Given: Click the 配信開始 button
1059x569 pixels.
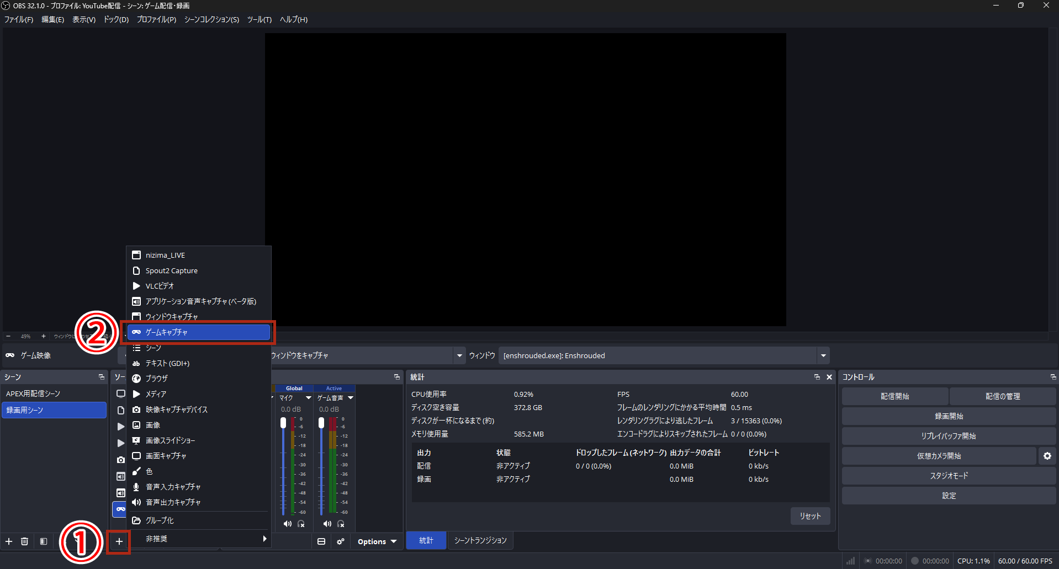Looking at the screenshot, I should (895, 396).
